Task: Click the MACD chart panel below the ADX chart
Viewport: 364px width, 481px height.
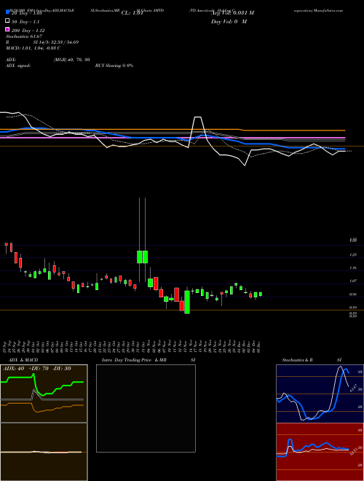Action: point(44,452)
